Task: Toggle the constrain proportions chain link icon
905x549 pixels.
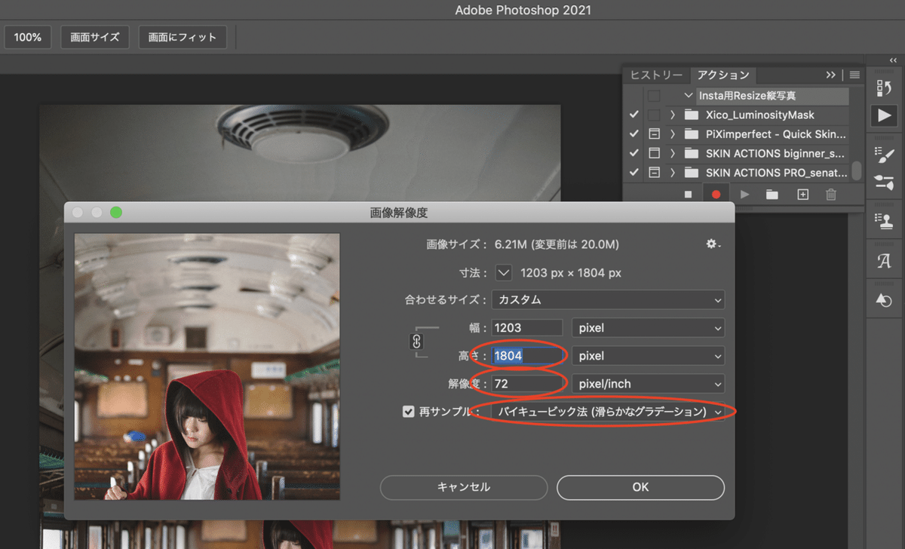Action: point(416,342)
